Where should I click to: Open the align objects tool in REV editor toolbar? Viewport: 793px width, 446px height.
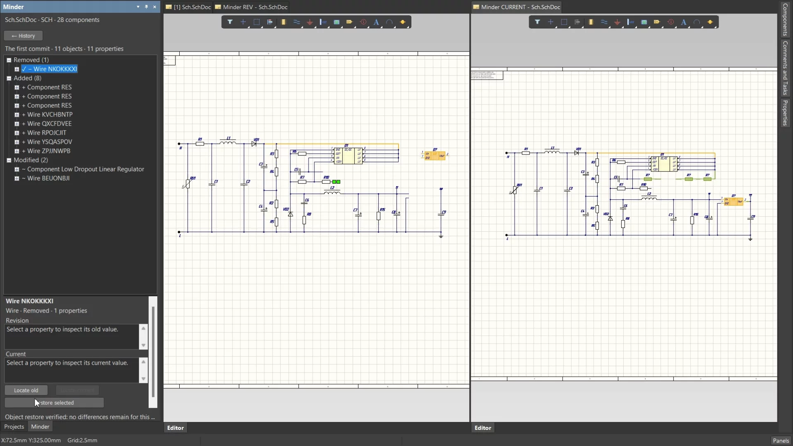(x=270, y=22)
